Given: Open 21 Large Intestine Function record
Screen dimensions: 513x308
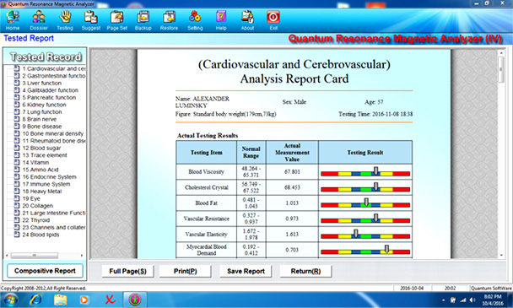Looking at the screenshot, I should (x=50, y=213).
